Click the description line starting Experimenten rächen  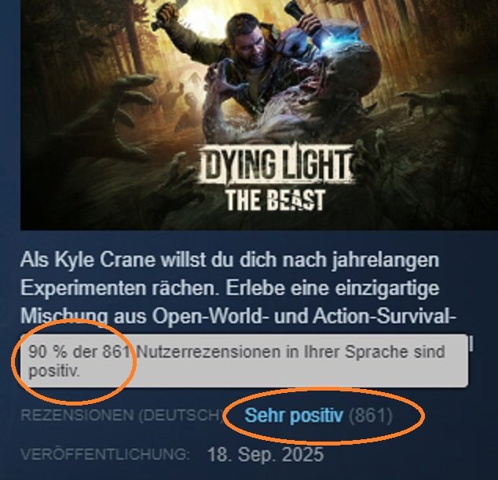point(229,289)
